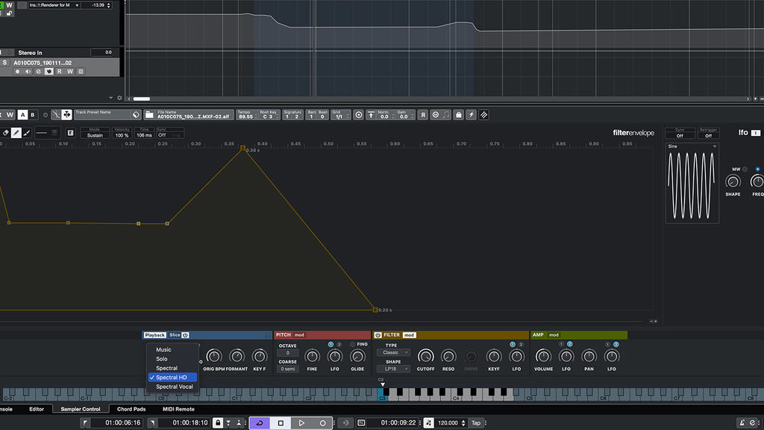The height and width of the screenshot is (430, 764).
Task: Select the draw pencil tool
Action: pyautogui.click(x=16, y=133)
